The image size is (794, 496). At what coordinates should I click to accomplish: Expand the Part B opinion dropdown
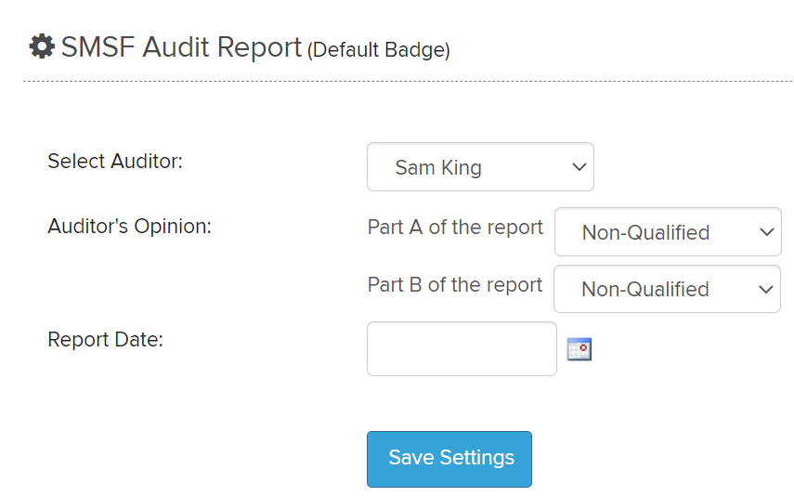pyautogui.click(x=666, y=290)
